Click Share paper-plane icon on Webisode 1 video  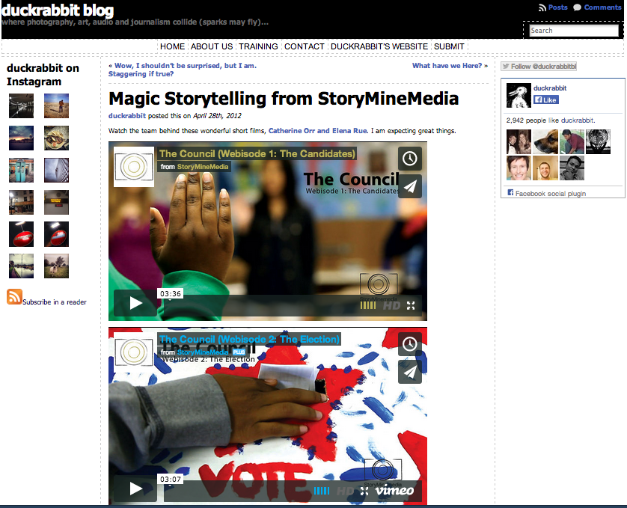click(410, 186)
